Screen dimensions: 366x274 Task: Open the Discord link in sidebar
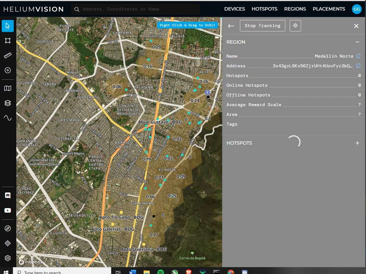(8, 196)
